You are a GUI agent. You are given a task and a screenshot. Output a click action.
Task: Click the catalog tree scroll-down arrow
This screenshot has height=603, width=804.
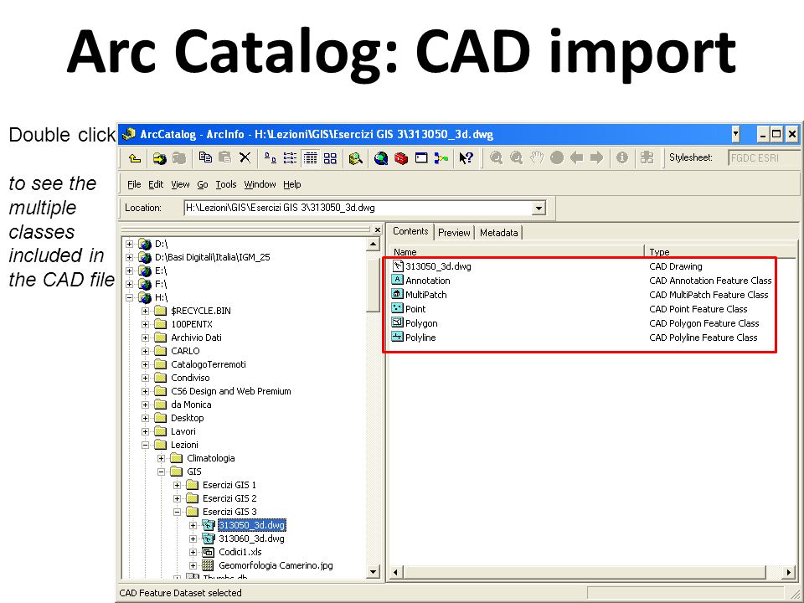point(374,572)
